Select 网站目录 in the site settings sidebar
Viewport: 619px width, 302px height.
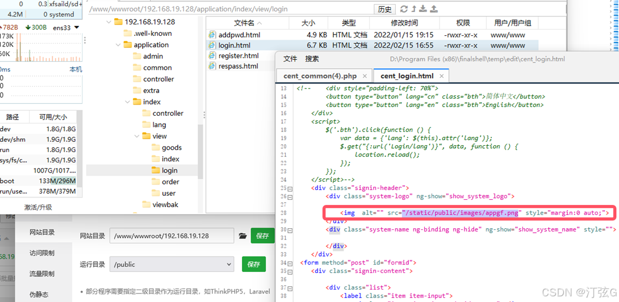(42, 232)
